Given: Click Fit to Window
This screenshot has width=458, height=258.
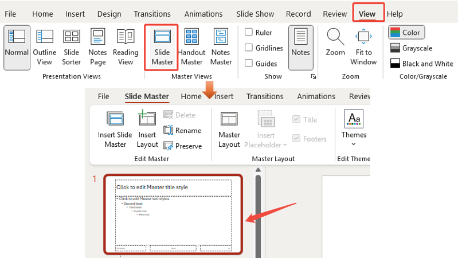Looking at the screenshot, I should click(363, 48).
